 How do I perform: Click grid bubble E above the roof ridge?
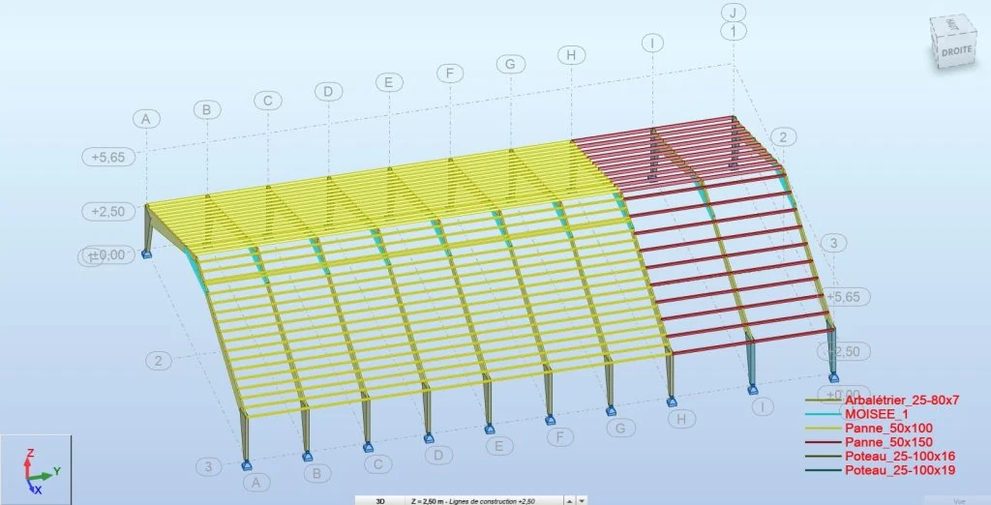(x=389, y=82)
